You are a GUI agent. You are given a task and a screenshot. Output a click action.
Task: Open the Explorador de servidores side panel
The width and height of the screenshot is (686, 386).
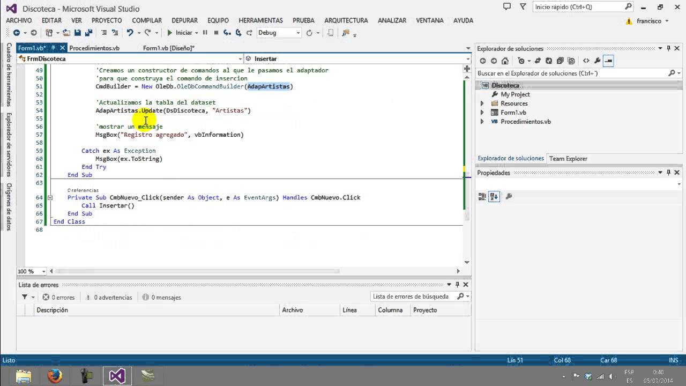pyautogui.click(x=9, y=145)
